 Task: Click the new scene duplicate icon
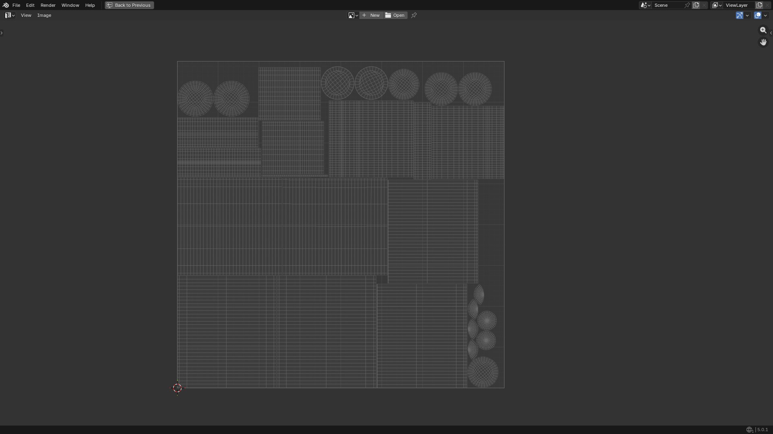coord(696,5)
